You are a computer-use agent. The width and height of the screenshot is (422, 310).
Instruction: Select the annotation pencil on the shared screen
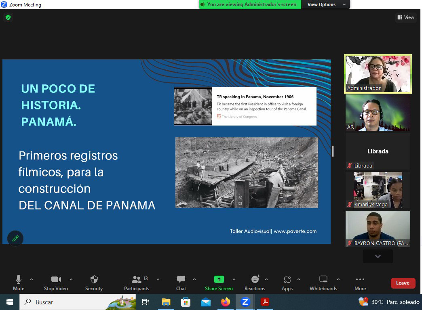[15, 238]
